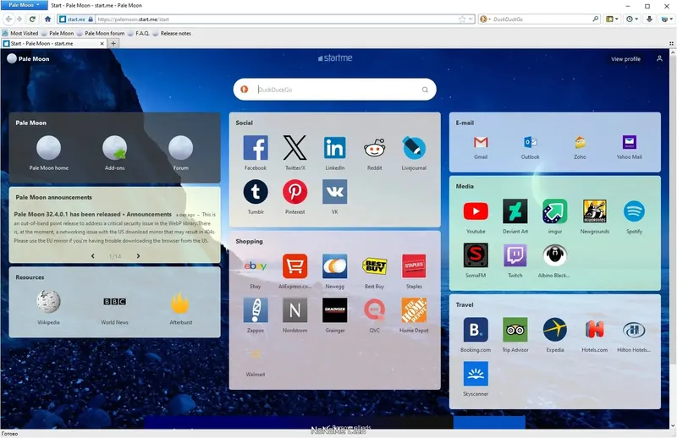
Task: Open the Reddit shortcut
Action: [x=374, y=148]
